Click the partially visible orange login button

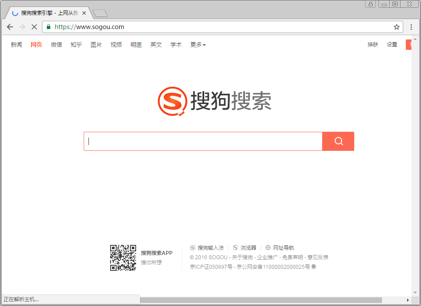408,45
